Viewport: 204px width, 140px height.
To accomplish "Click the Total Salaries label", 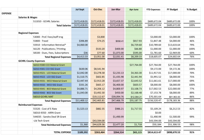I will click(x=63, y=25).
